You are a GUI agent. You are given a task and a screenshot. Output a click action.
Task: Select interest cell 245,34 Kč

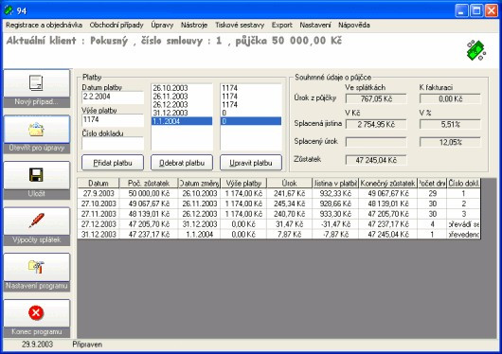coord(290,204)
